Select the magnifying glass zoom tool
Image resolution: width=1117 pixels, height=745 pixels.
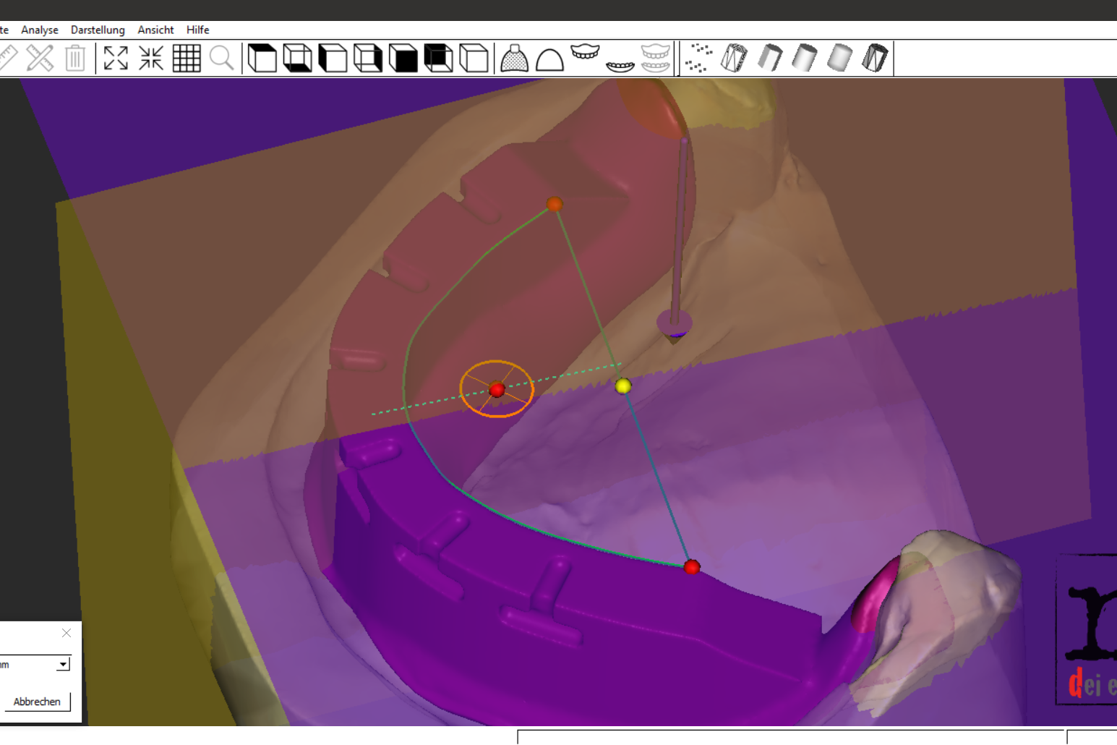click(222, 58)
